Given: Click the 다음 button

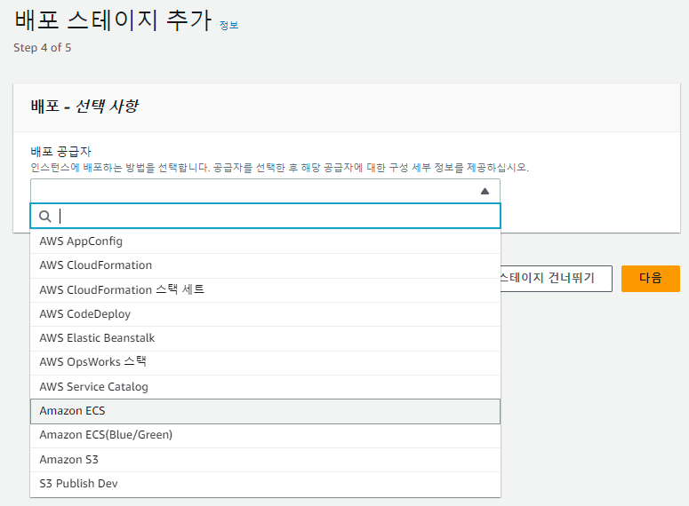Looking at the screenshot, I should (651, 278).
